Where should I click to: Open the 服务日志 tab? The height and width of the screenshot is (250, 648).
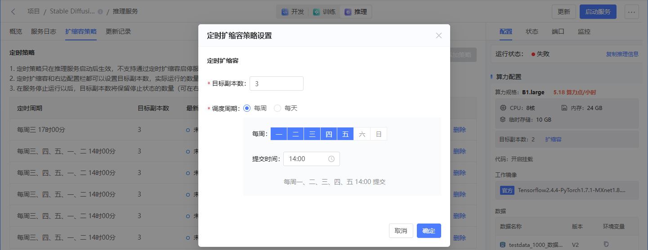point(44,31)
